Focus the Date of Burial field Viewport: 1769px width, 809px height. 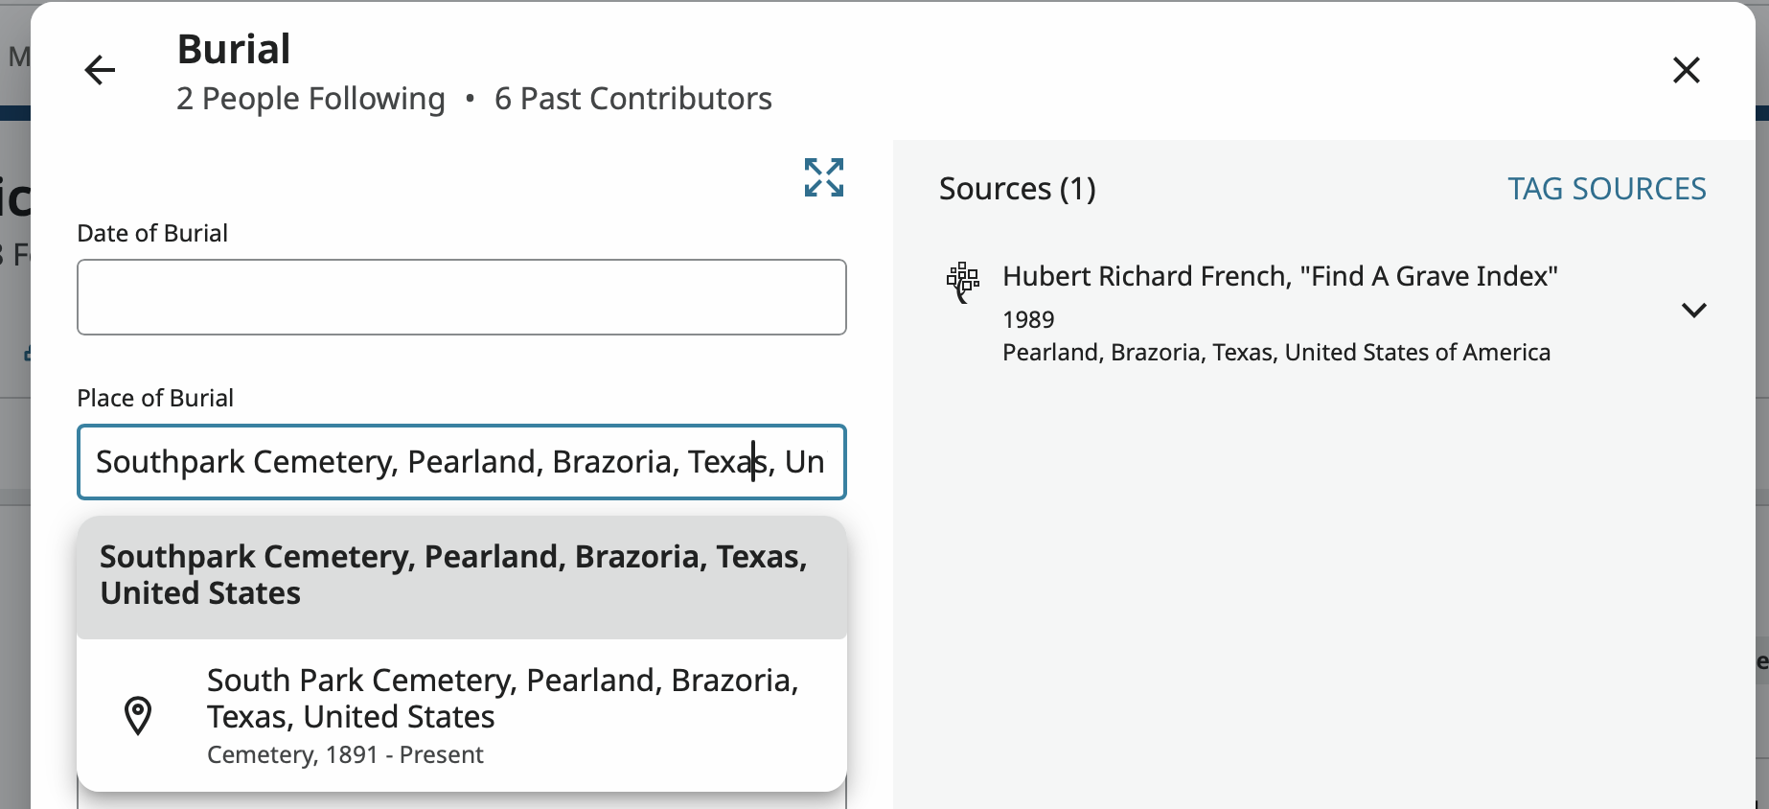[x=461, y=297]
